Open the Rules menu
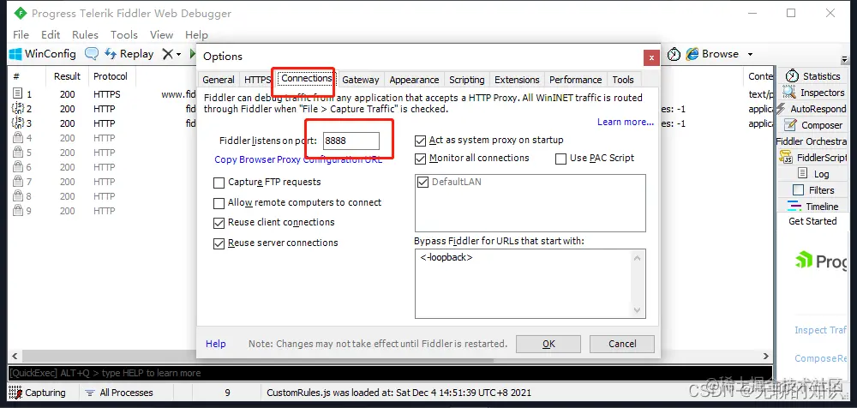This screenshot has height=408, width=857. pyautogui.click(x=85, y=34)
